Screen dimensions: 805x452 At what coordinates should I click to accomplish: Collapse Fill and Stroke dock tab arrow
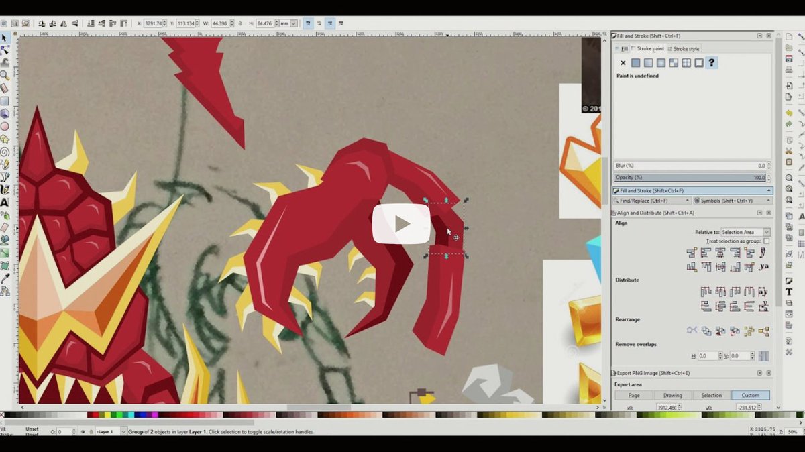tap(769, 190)
